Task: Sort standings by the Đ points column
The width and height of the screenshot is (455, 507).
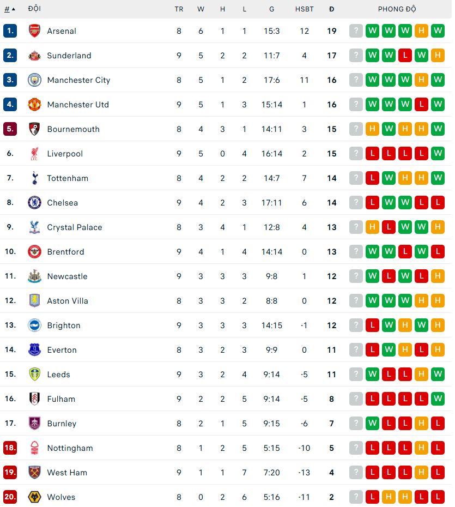Action: pyautogui.click(x=332, y=9)
